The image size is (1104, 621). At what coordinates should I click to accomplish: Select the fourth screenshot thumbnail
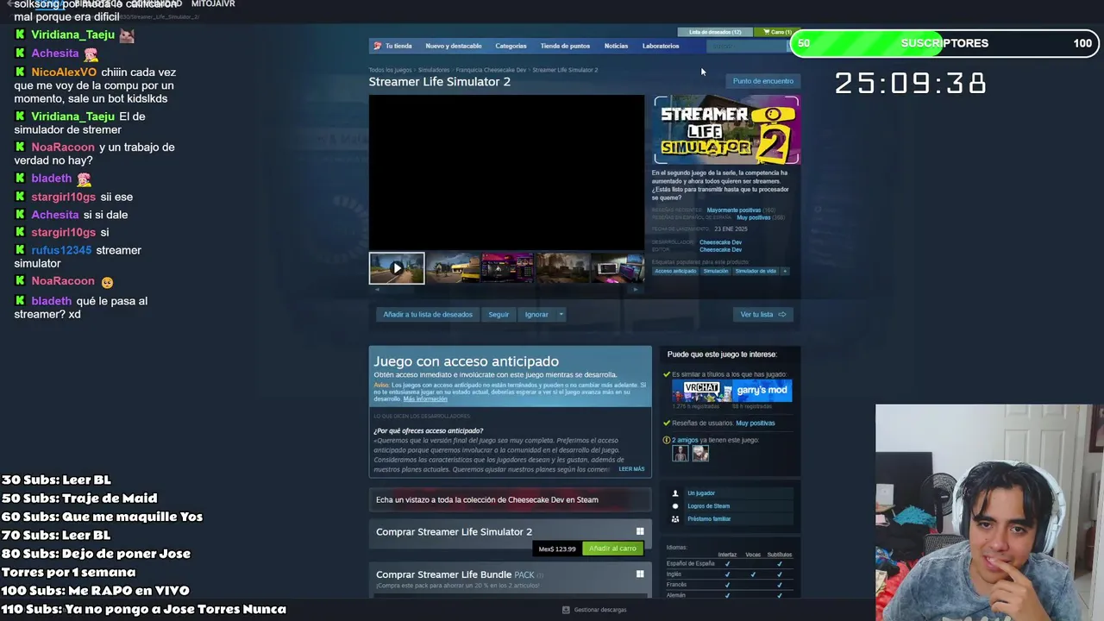[562, 268]
